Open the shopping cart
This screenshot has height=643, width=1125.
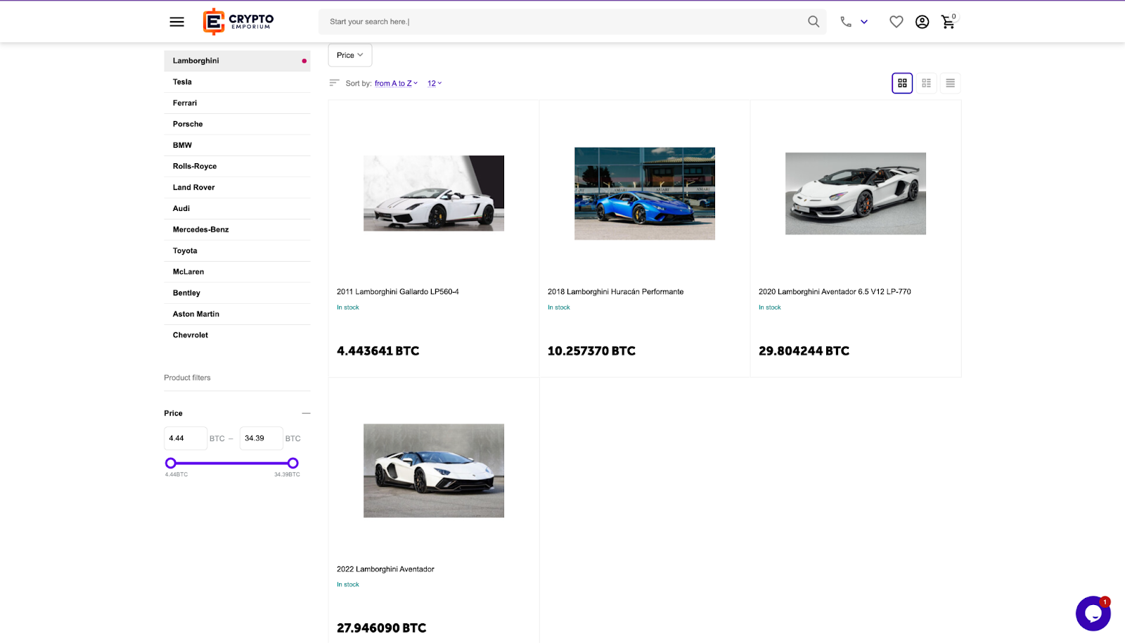pos(949,21)
